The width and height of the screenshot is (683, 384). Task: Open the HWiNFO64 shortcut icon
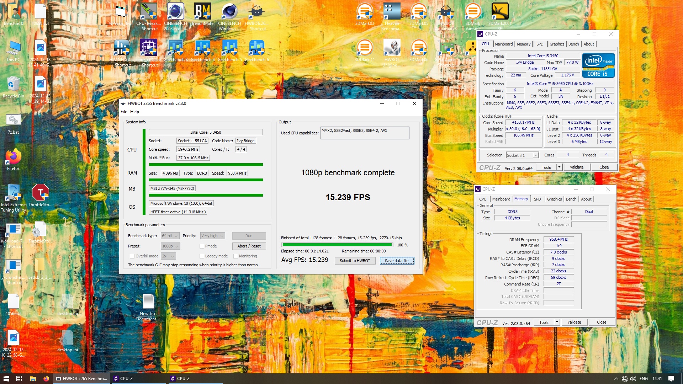pyautogui.click(x=122, y=53)
